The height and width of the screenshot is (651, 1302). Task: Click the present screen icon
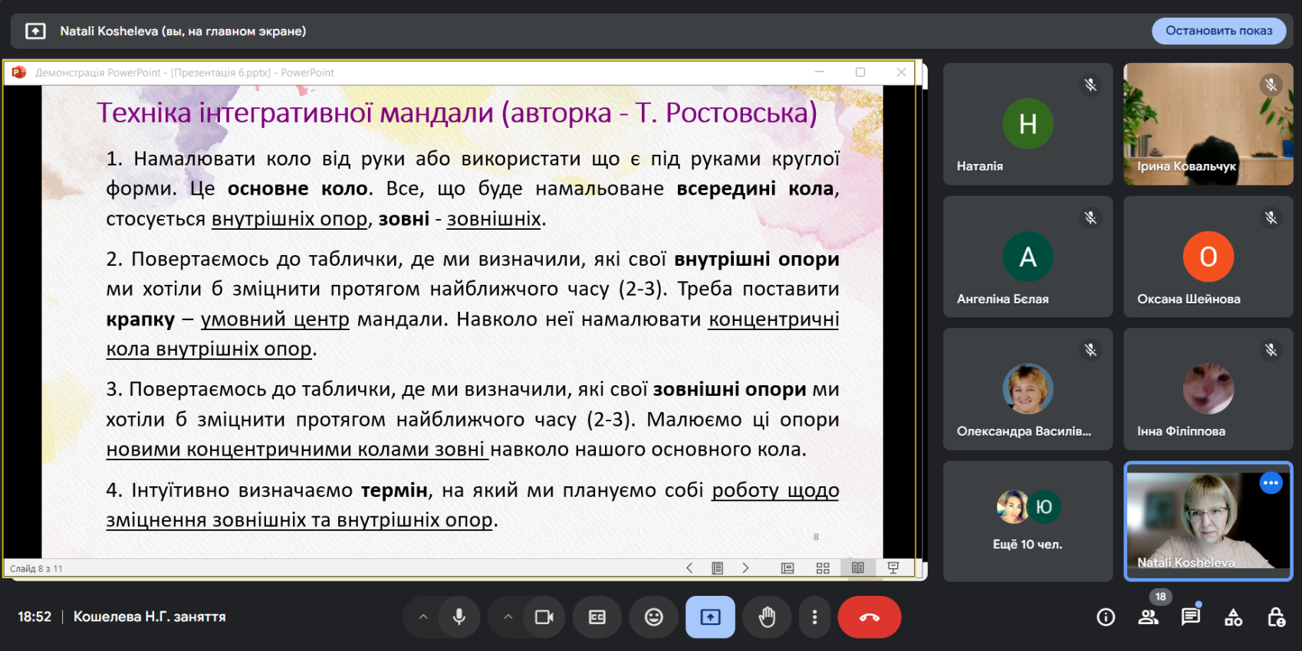710,617
